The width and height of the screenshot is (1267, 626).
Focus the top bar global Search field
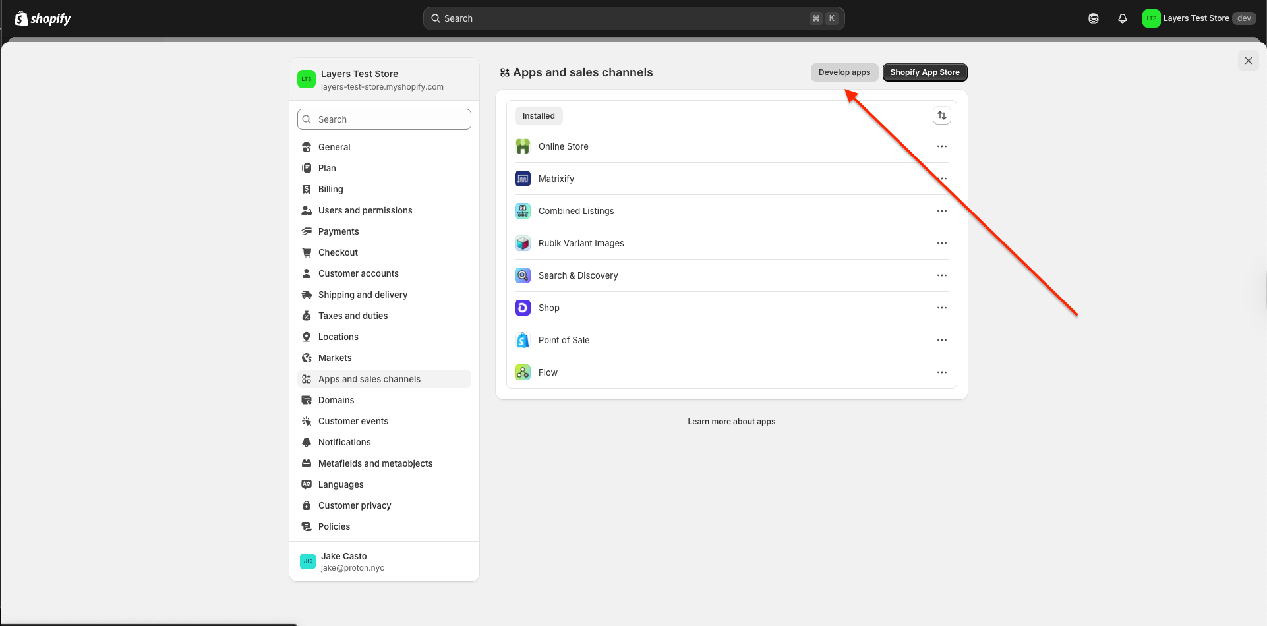coord(633,18)
